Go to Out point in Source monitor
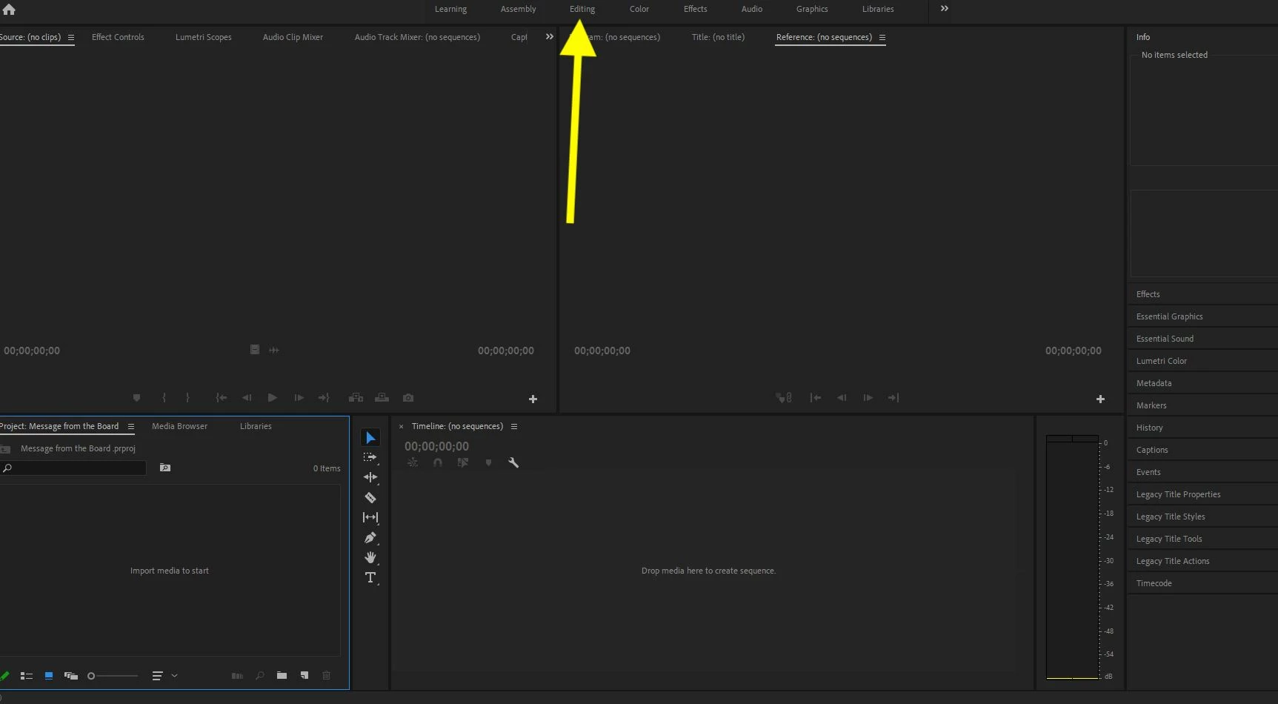 tap(324, 398)
